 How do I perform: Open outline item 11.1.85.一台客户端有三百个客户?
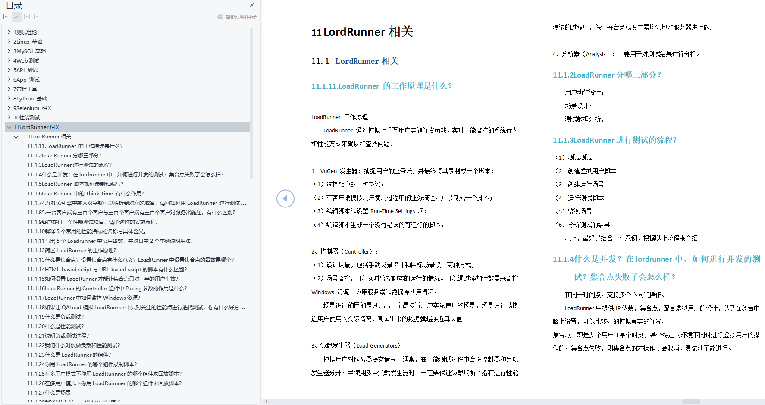132,212
